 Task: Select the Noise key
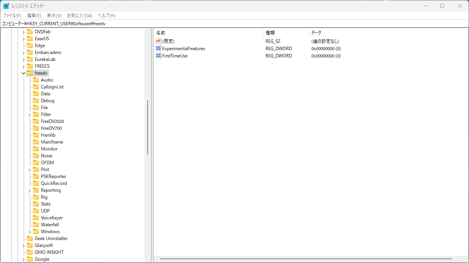coord(47,156)
